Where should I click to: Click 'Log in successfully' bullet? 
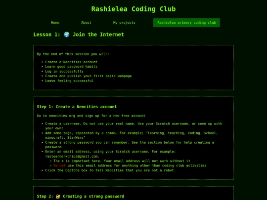point(64,72)
